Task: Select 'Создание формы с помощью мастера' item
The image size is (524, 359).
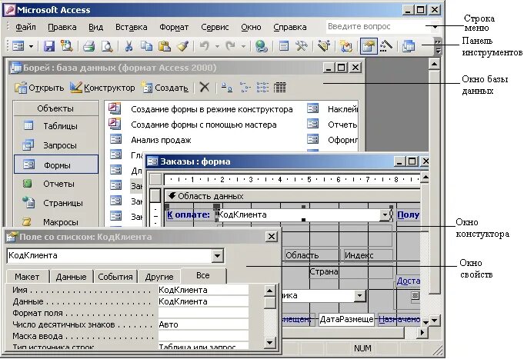Action: coord(193,125)
